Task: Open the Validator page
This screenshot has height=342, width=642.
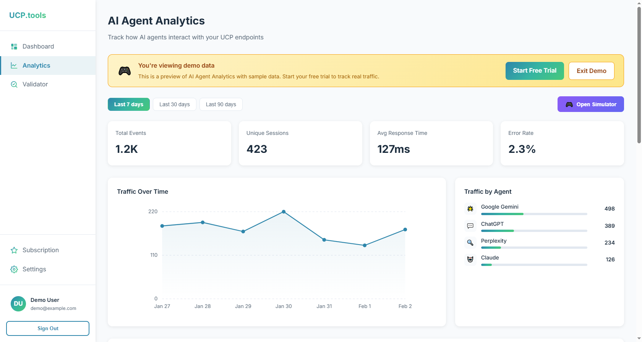Action: pyautogui.click(x=35, y=84)
